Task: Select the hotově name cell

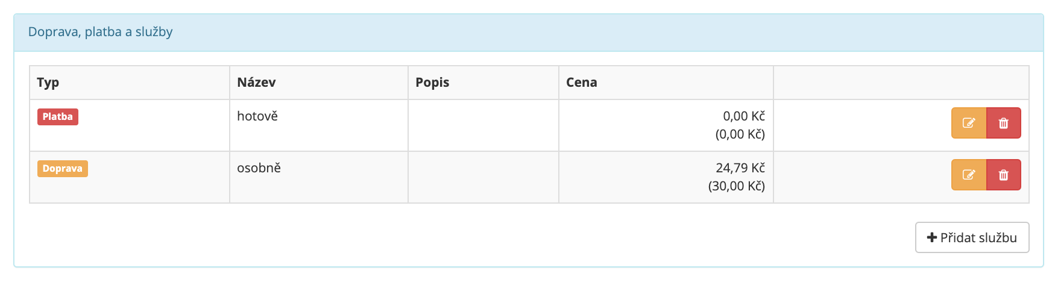Action: 319,125
